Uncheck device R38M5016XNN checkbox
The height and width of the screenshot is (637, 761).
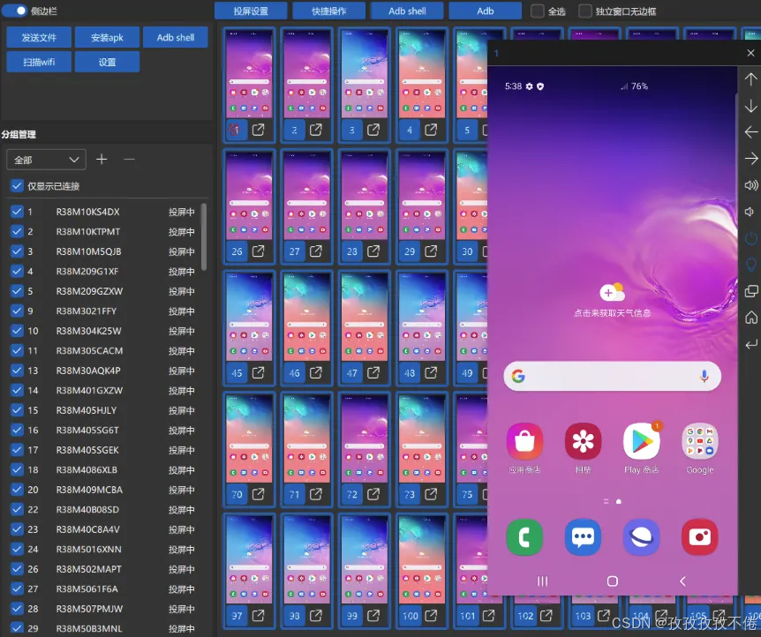[17, 549]
